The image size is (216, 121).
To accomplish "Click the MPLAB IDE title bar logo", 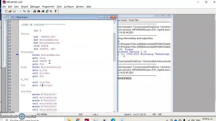I will pos(4,2).
